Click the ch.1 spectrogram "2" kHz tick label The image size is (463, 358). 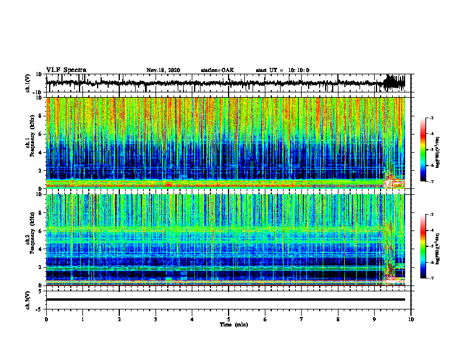[x=41, y=170]
